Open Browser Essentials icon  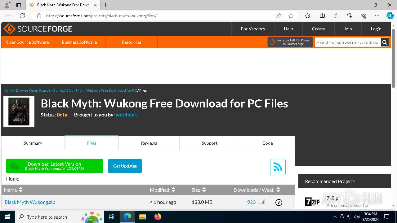tap(364, 16)
